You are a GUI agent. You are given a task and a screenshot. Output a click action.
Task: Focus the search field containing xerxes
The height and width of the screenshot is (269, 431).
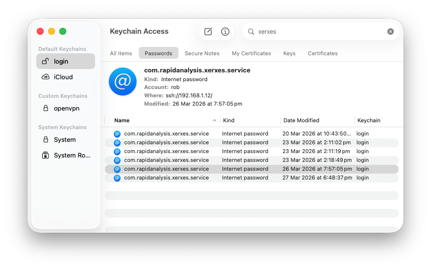(321, 31)
